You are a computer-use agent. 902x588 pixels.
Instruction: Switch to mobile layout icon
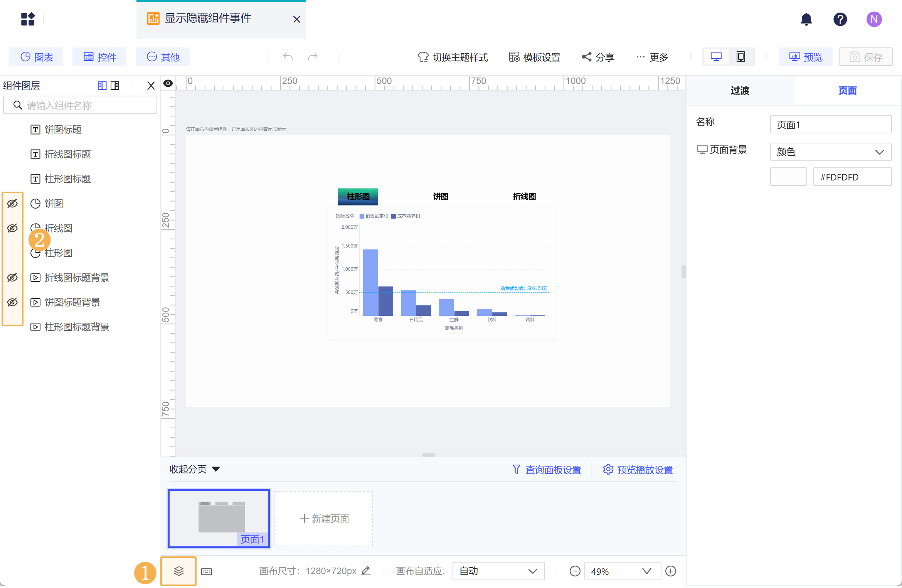740,57
